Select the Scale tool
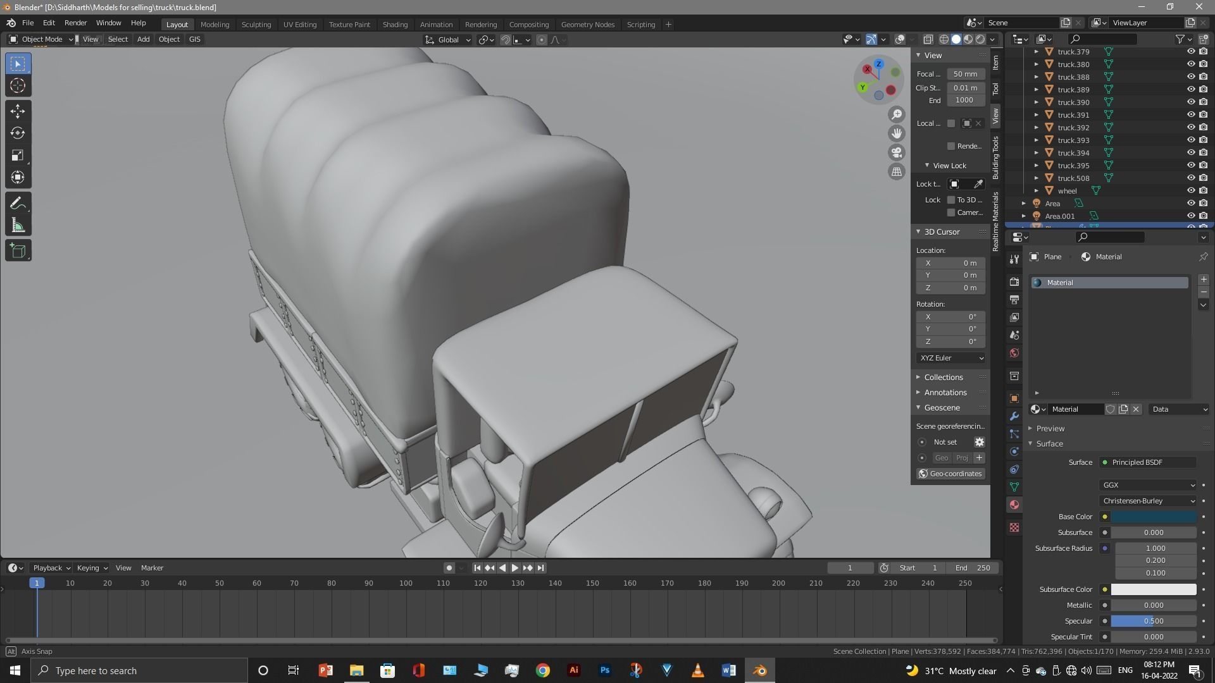Image resolution: width=1215 pixels, height=683 pixels. [18, 156]
